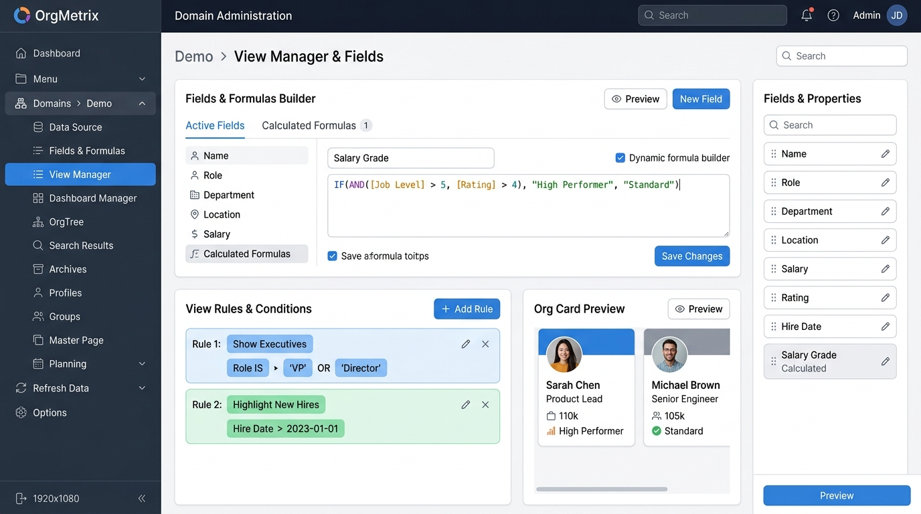The width and height of the screenshot is (921, 514).
Task: Click the Salary Grade name input
Action: 411,158
